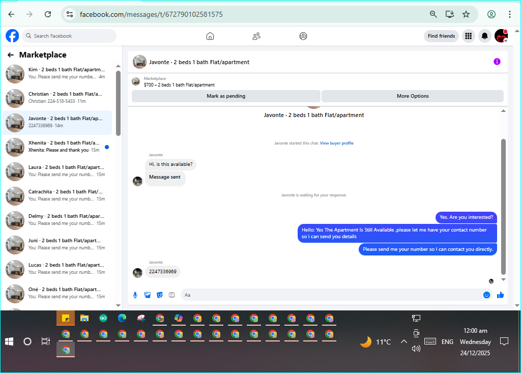This screenshot has height=373, width=521.
Task: View site information icon in address bar
Action: click(69, 14)
